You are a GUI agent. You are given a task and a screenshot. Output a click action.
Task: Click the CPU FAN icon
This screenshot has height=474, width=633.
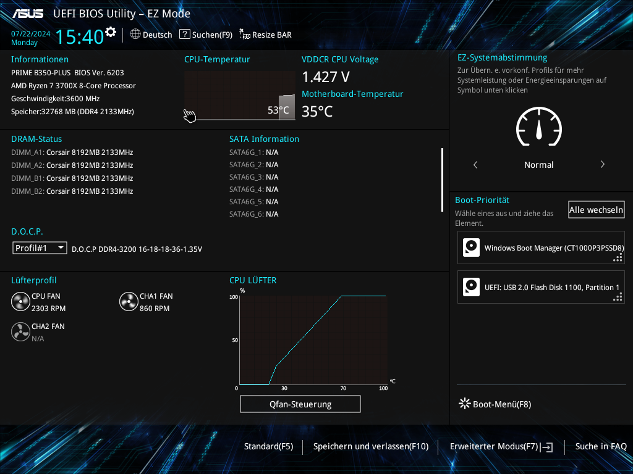20,302
